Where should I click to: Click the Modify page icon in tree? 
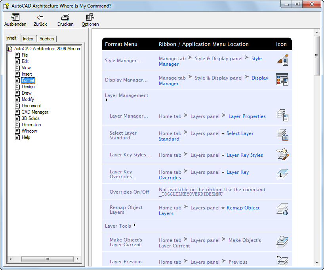click(17, 99)
